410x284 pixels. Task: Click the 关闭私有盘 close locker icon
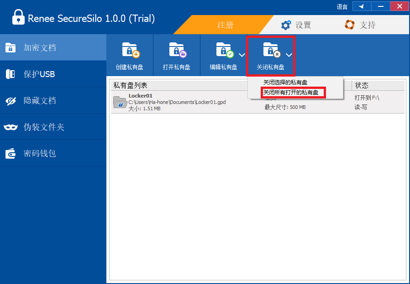point(272,50)
